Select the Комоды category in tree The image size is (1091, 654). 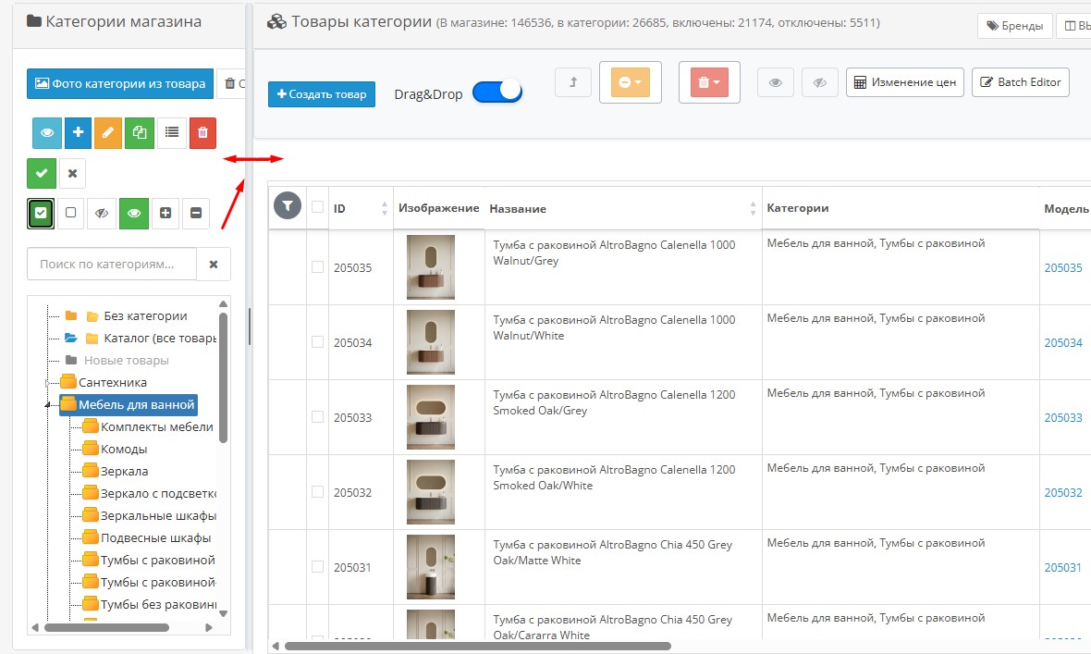point(123,449)
